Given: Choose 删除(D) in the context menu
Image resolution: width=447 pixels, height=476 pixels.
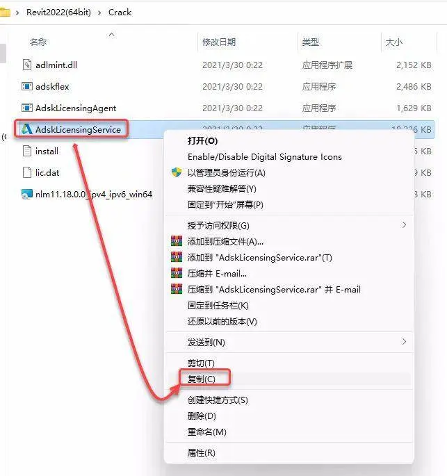Looking at the screenshot, I should point(202,416).
